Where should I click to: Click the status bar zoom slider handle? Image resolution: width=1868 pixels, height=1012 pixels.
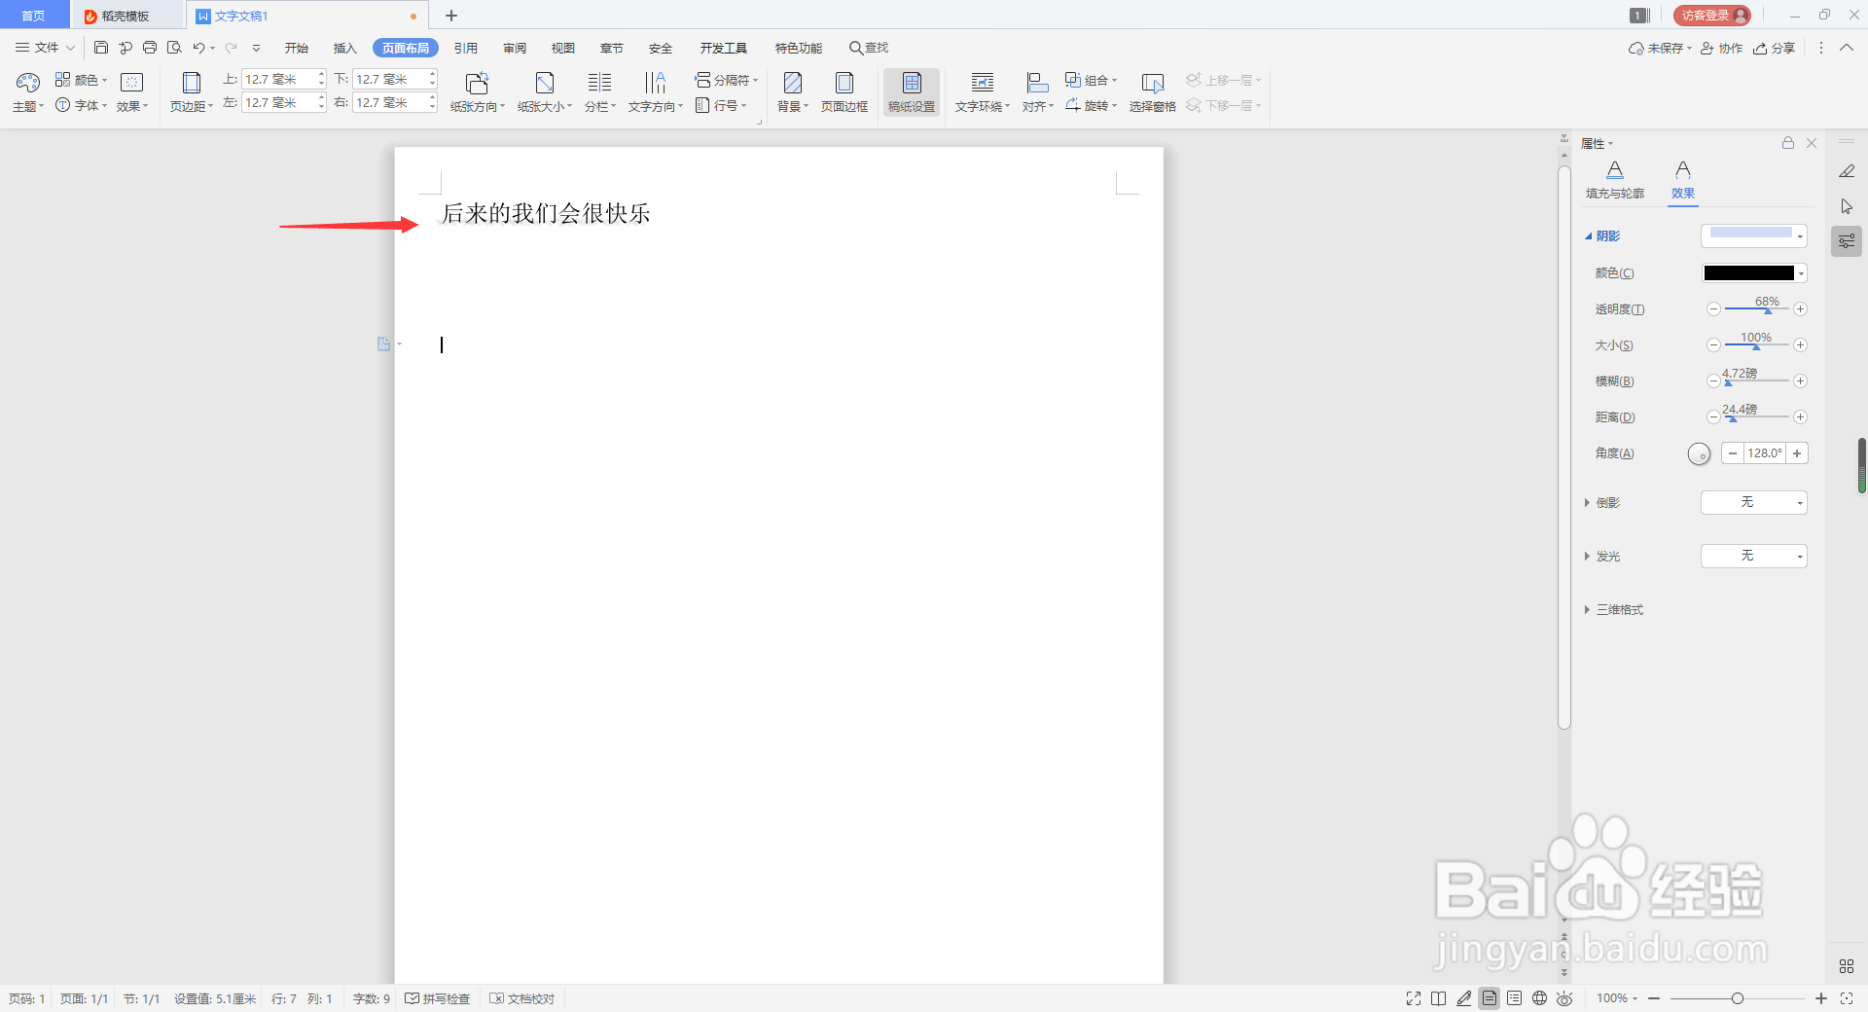[1738, 998]
